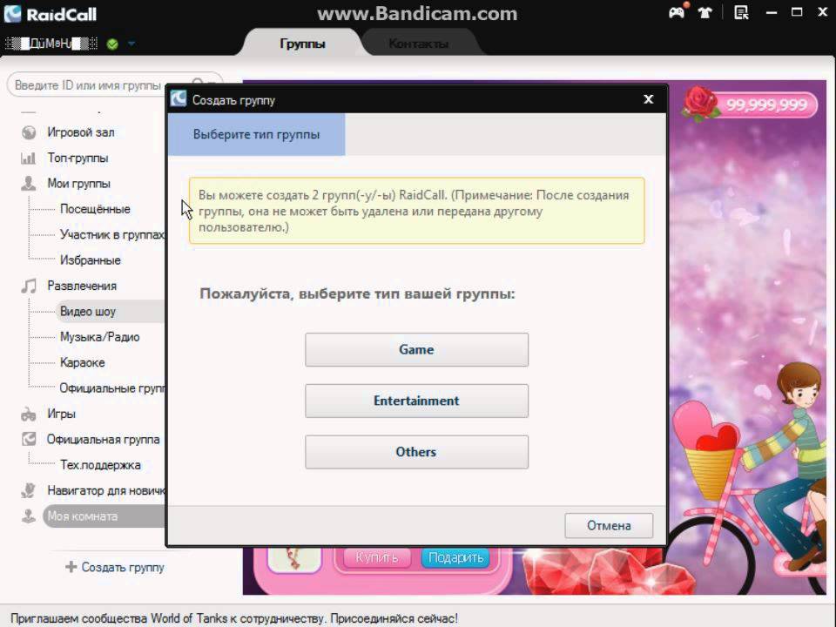Open the status dropdown arrow beside username
Viewport: 836px width, 627px height.
point(131,44)
